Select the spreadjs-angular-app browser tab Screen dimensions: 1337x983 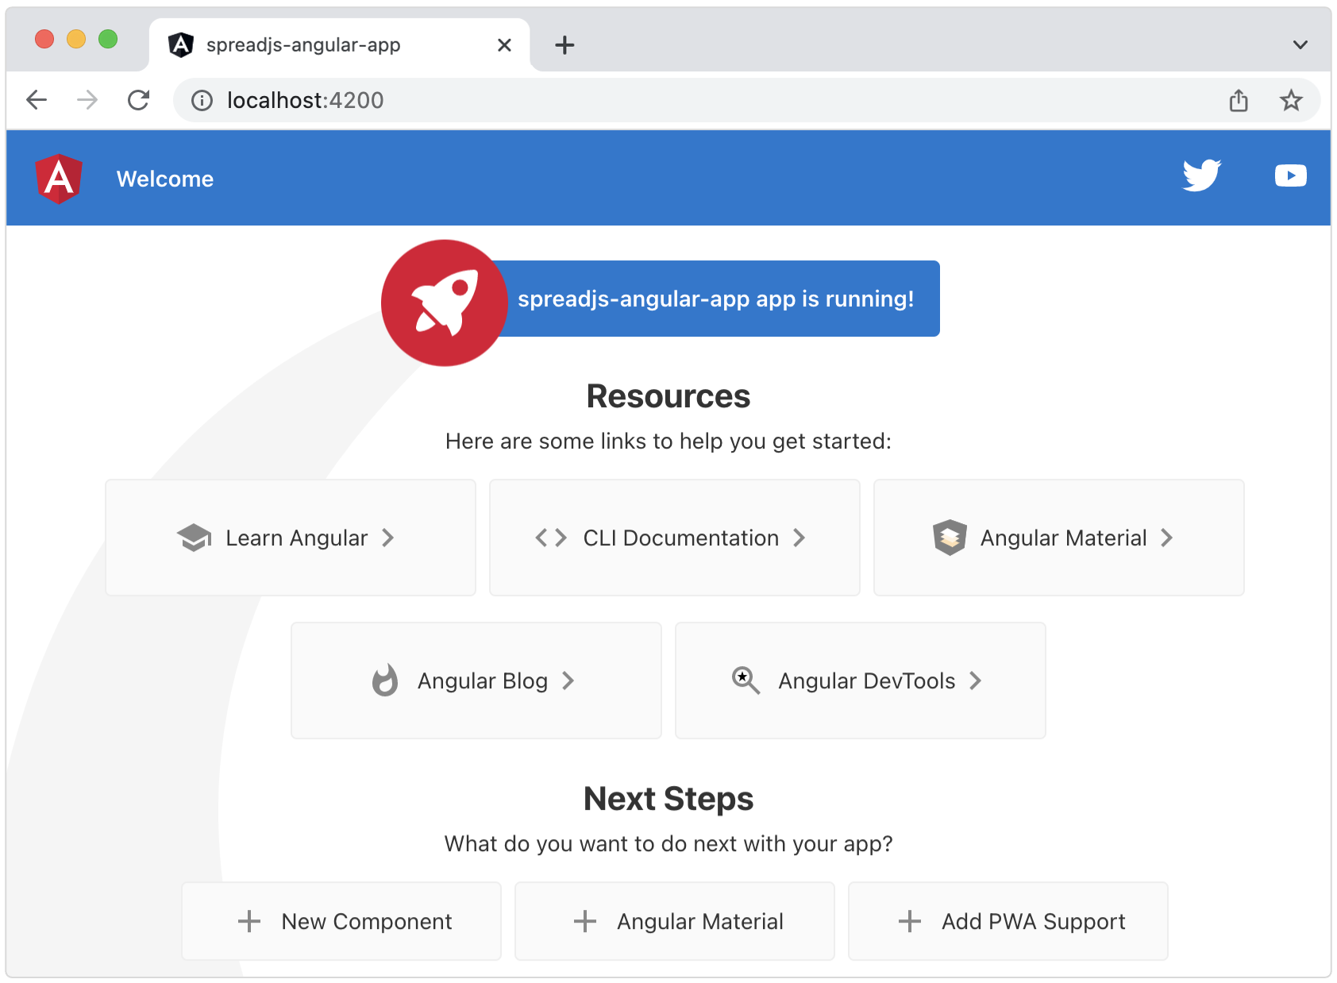pos(340,45)
